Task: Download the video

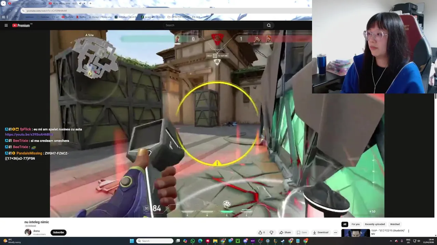Action: point(321,232)
